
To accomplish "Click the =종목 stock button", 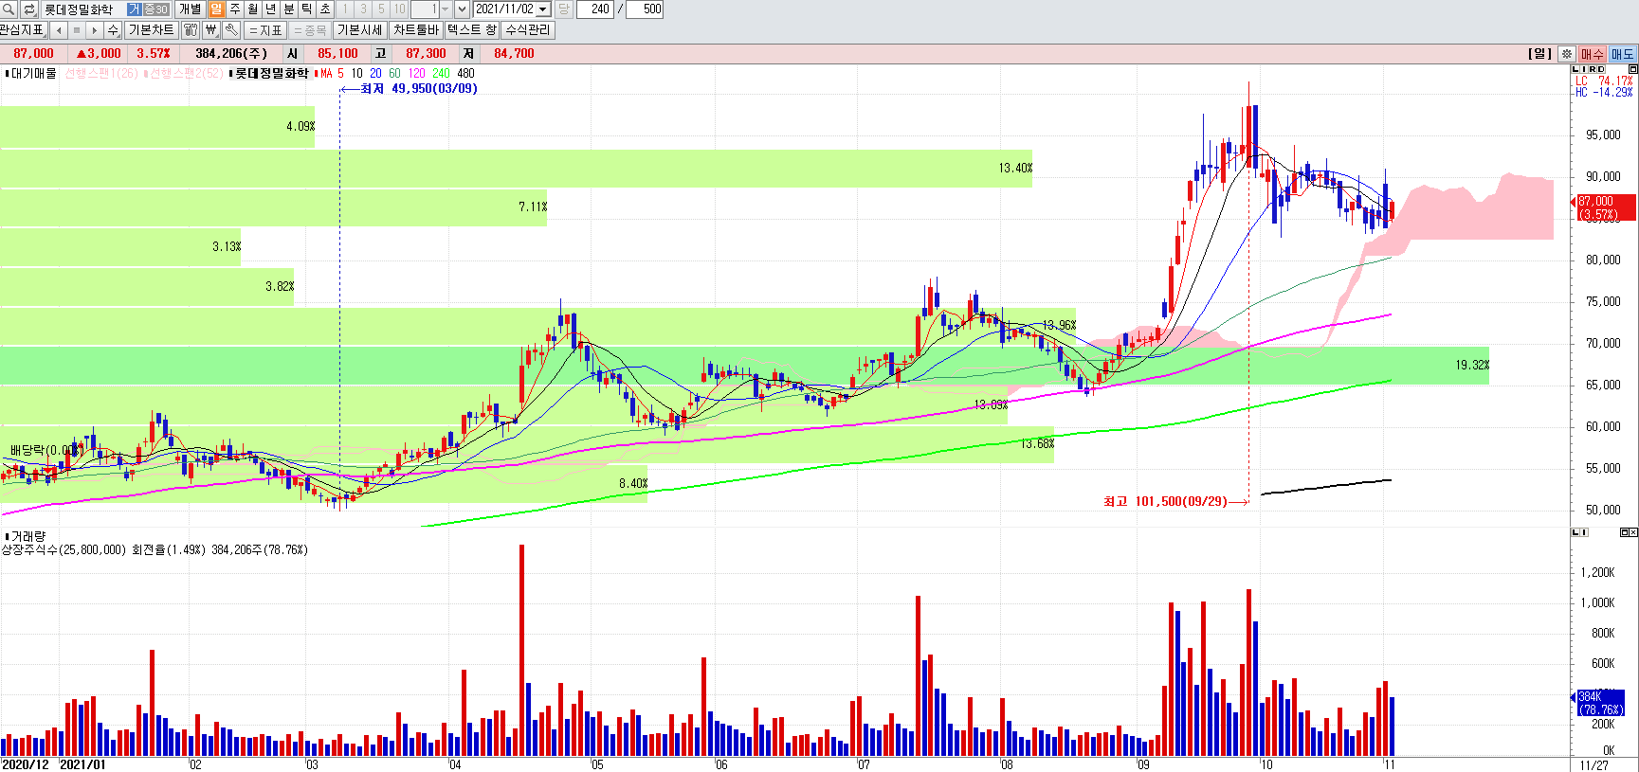I will (310, 30).
